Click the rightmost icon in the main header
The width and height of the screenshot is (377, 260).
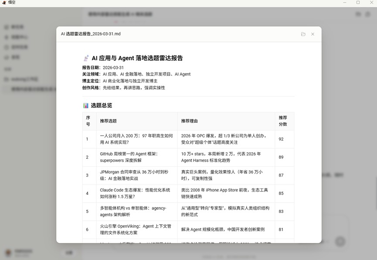pos(367,14)
